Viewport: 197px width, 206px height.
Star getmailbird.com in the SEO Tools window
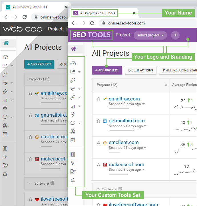coord(98,121)
